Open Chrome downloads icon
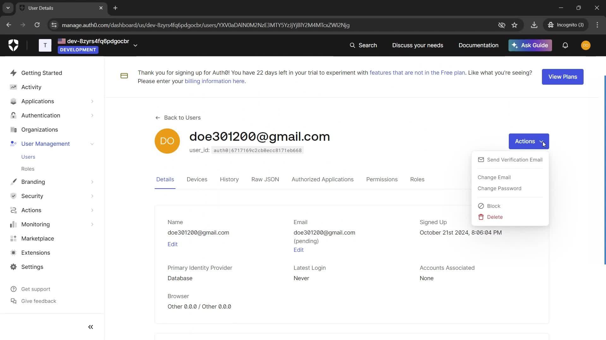This screenshot has width=606, height=340. click(534, 25)
